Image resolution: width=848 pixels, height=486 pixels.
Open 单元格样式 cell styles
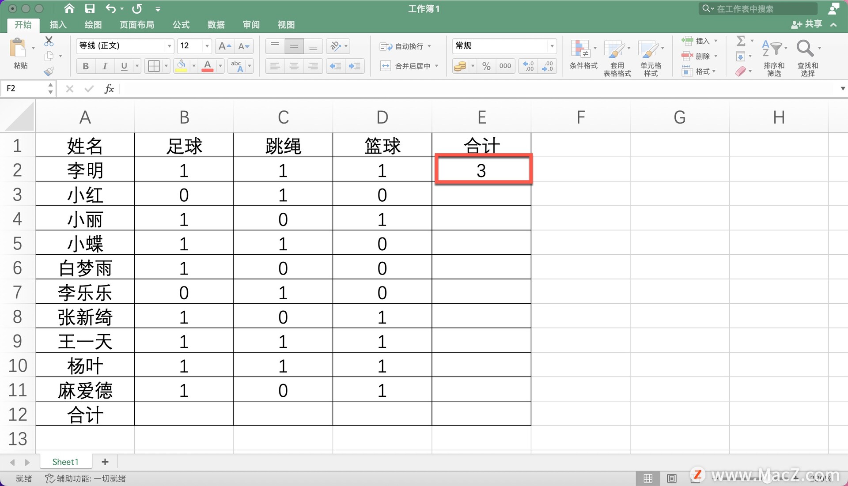pyautogui.click(x=651, y=58)
